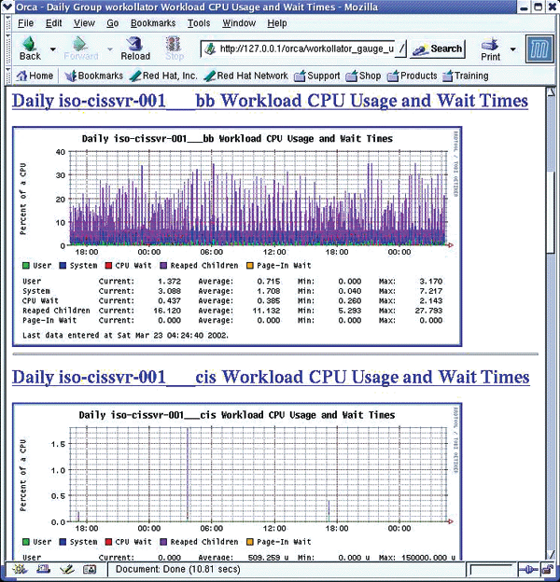The height and width of the screenshot is (582, 560).
Task: Expand the Print options dropdown arrow
Action: click(512, 48)
